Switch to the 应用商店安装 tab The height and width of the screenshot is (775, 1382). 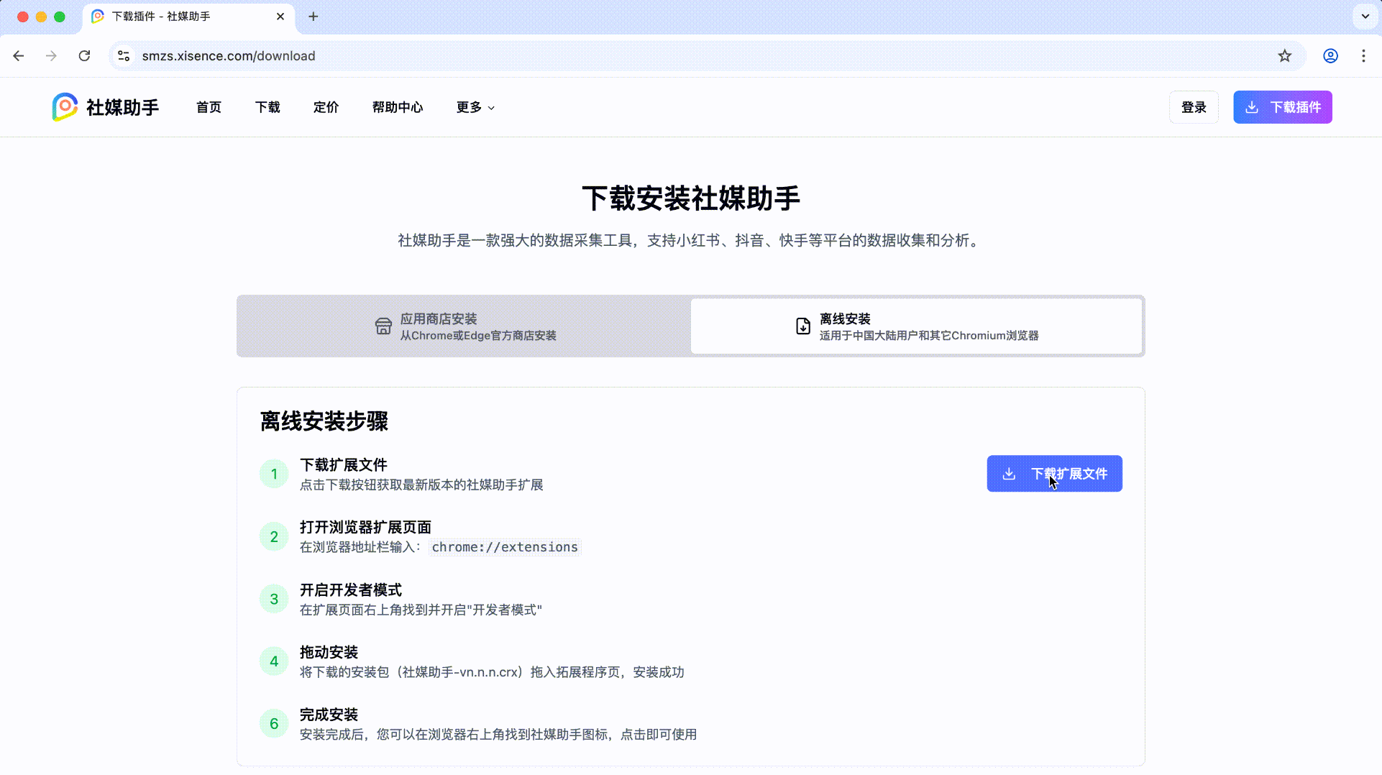[x=465, y=326]
